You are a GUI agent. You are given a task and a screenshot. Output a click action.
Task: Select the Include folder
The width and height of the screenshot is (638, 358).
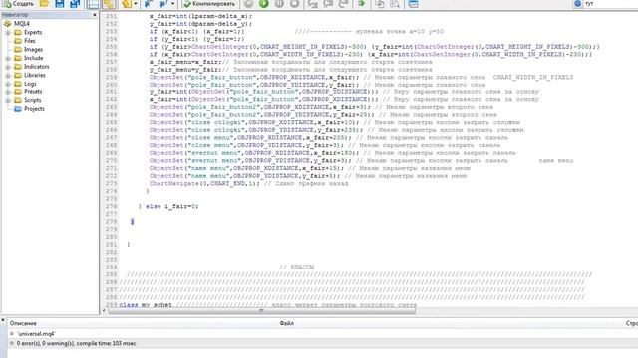coord(33,58)
